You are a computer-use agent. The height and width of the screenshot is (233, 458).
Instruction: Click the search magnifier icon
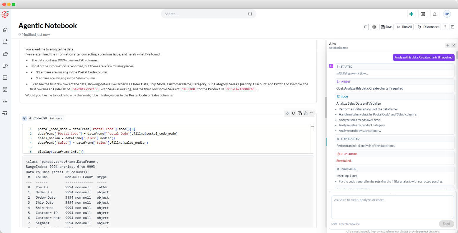[250, 14]
